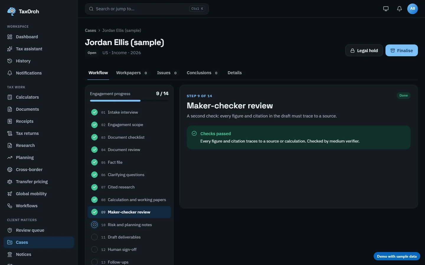Click the Global mobility plane icon
Viewport: 425px width, 265px height.
click(10, 194)
